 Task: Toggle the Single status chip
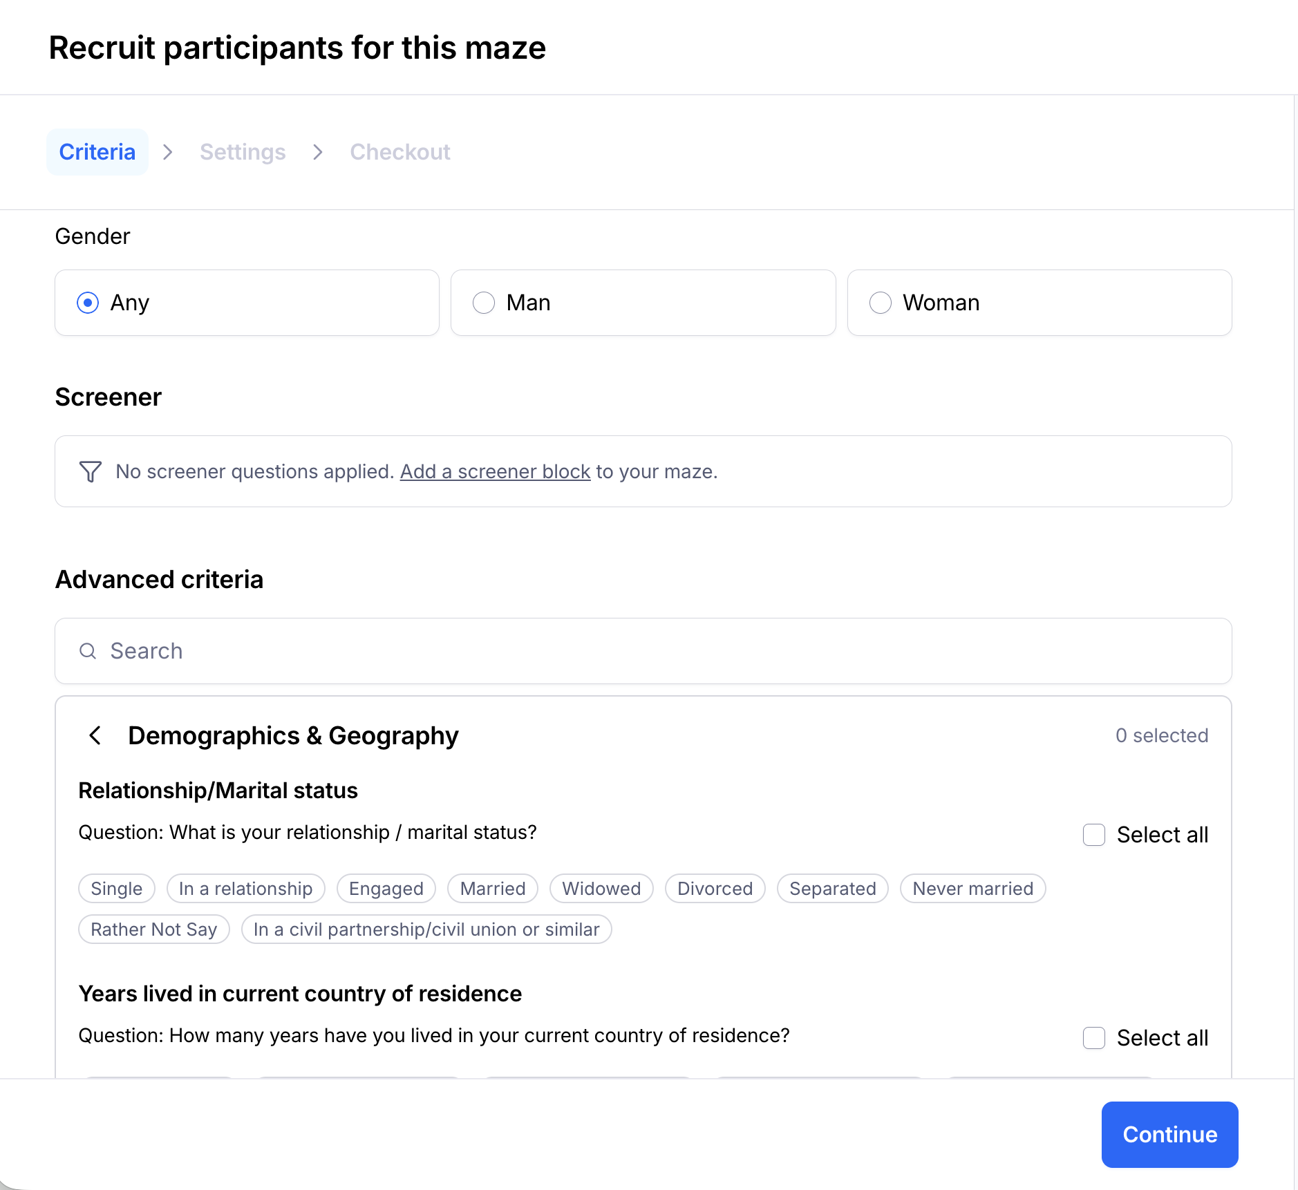[117, 889]
